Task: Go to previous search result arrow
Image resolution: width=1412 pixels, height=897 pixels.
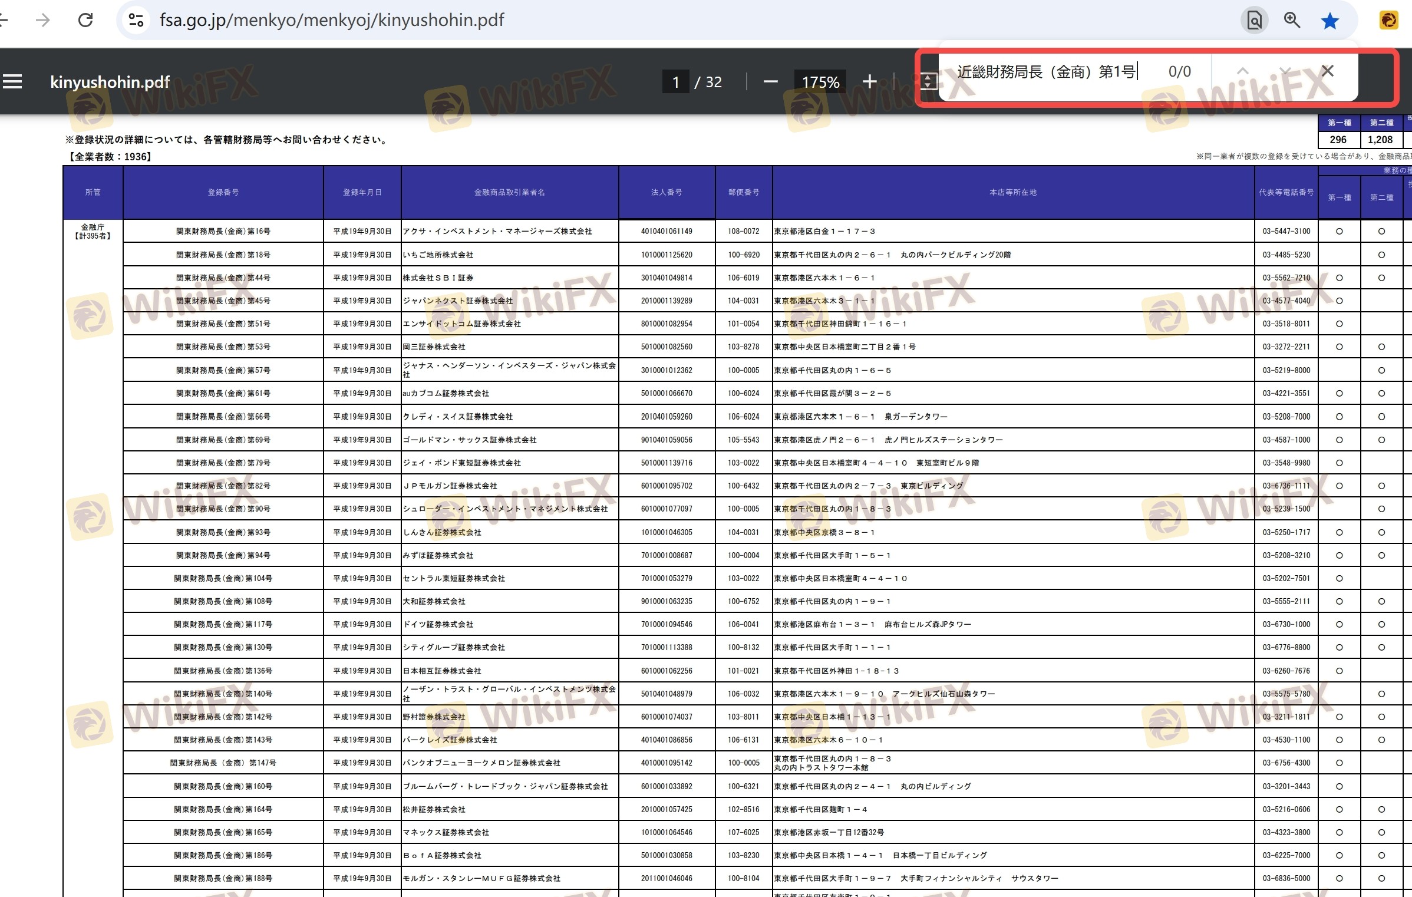Action: click(x=1242, y=71)
